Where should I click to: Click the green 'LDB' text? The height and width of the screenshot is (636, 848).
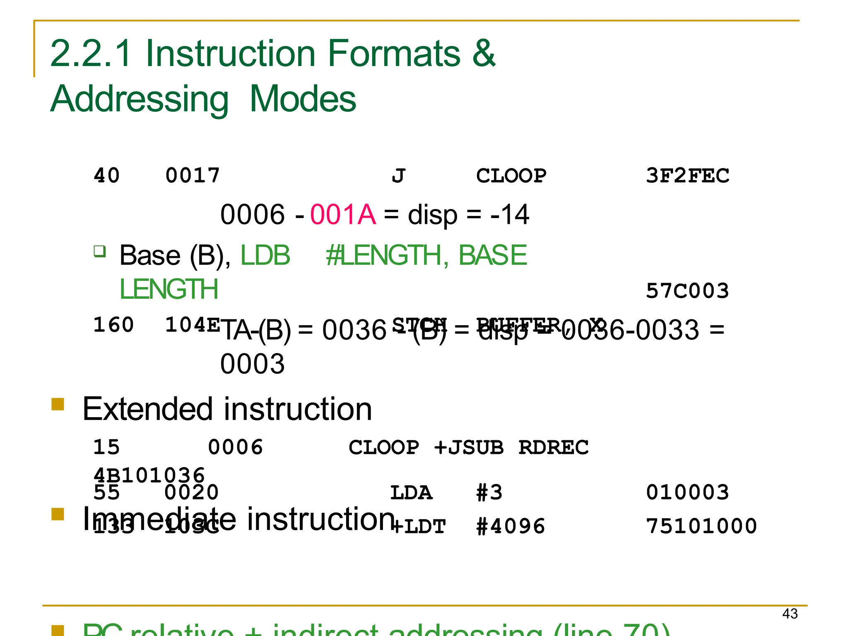point(265,255)
